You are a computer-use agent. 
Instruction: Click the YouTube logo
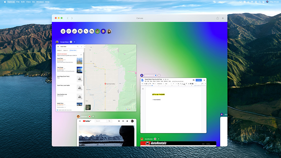[x=87, y=121]
